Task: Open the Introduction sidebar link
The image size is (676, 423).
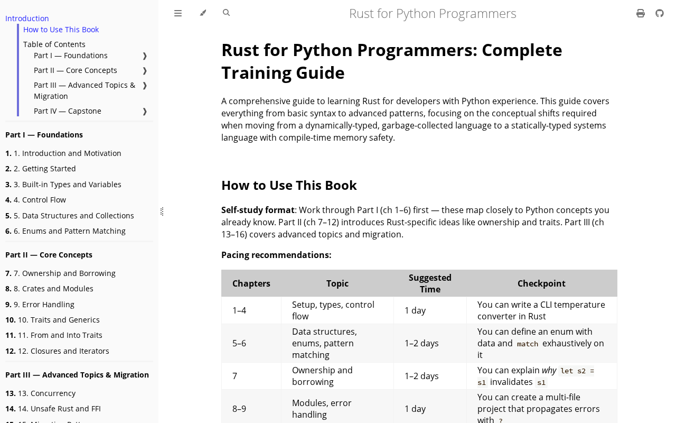Action: [27, 19]
